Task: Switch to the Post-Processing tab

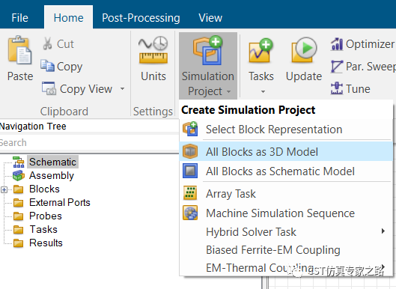Action: click(x=141, y=18)
